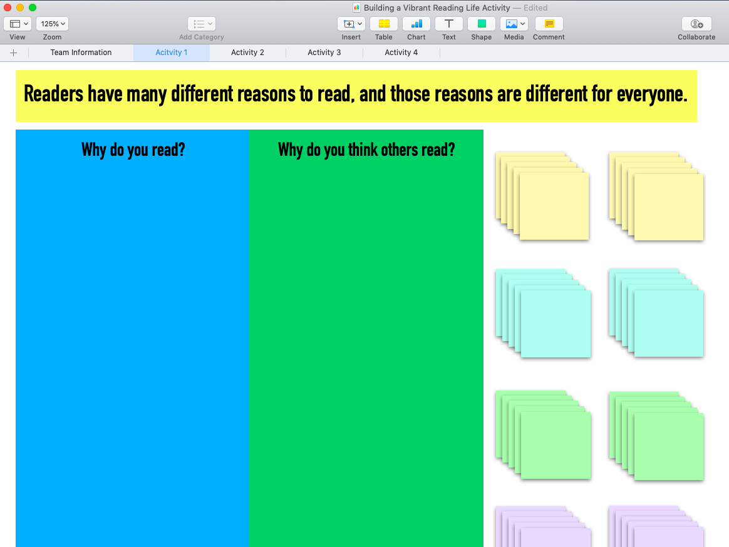Select the Acitvity 1 tab

[172, 53]
